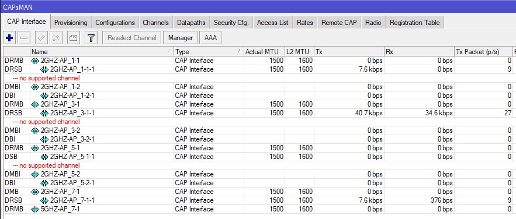Image resolution: width=516 pixels, height=219 pixels.
Task: Sort by Actual MTU column header
Action: 264,52
